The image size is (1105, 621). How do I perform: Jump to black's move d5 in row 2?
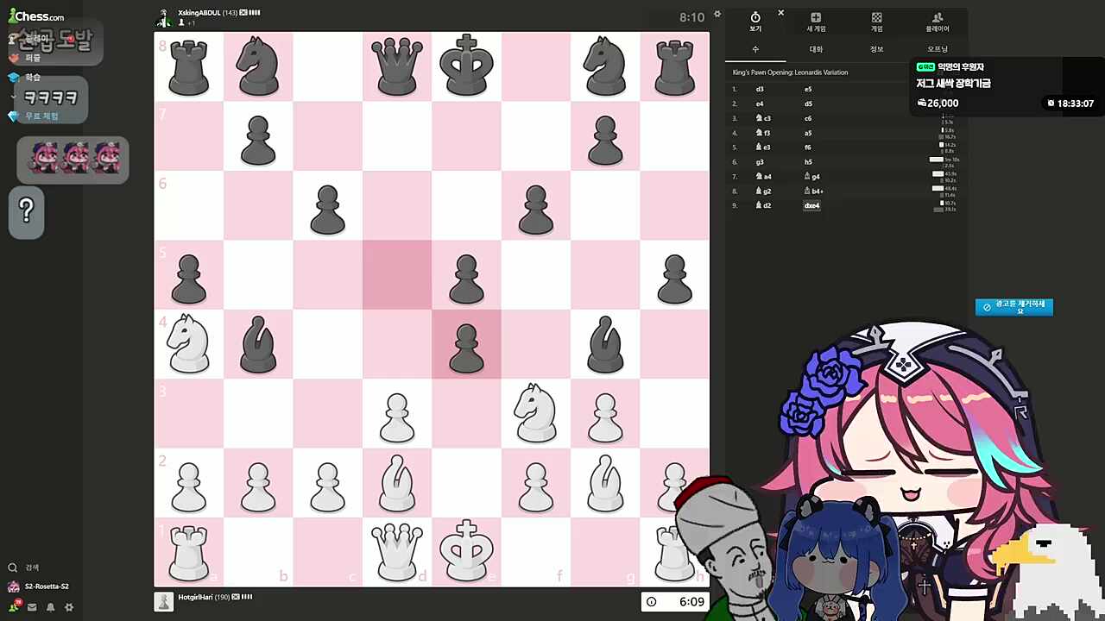pyautogui.click(x=808, y=104)
